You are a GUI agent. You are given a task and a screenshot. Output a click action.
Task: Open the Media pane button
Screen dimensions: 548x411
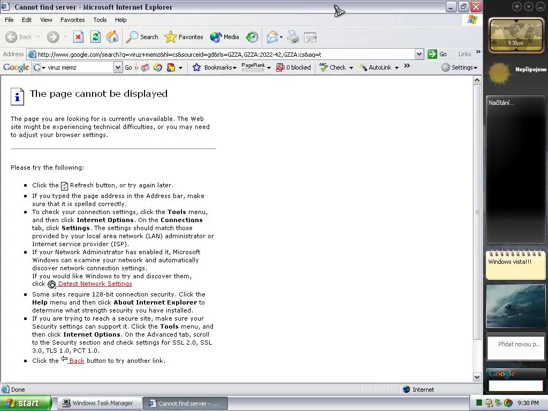pos(224,37)
